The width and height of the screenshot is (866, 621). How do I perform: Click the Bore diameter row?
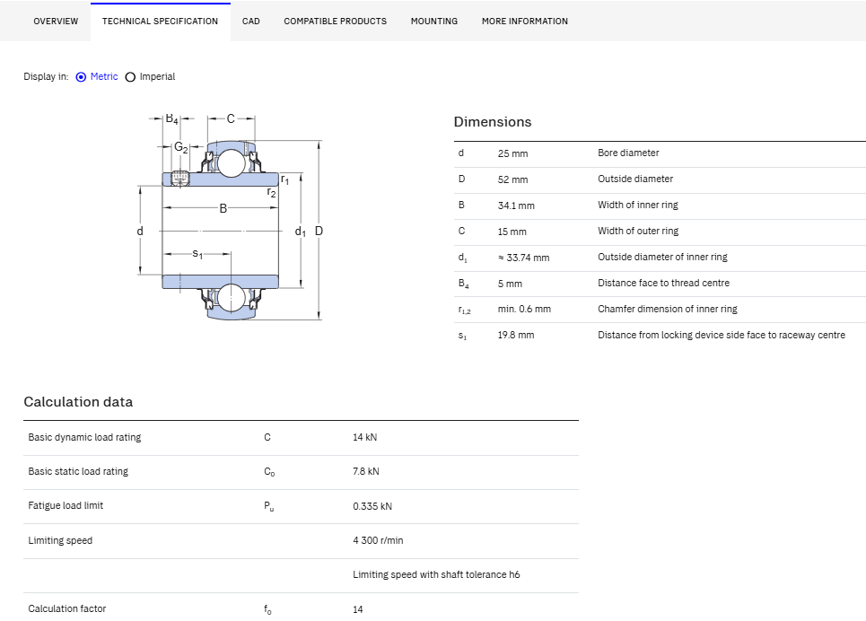pyautogui.click(x=660, y=154)
